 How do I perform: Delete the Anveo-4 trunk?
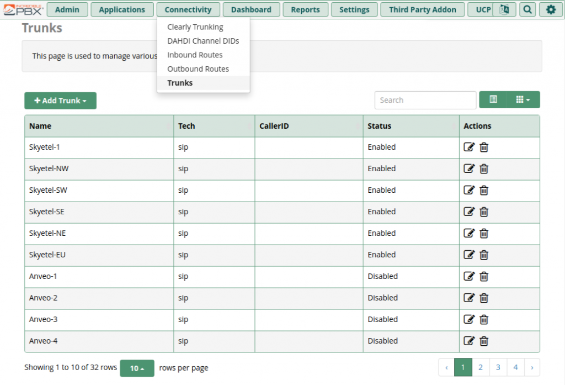[484, 341]
